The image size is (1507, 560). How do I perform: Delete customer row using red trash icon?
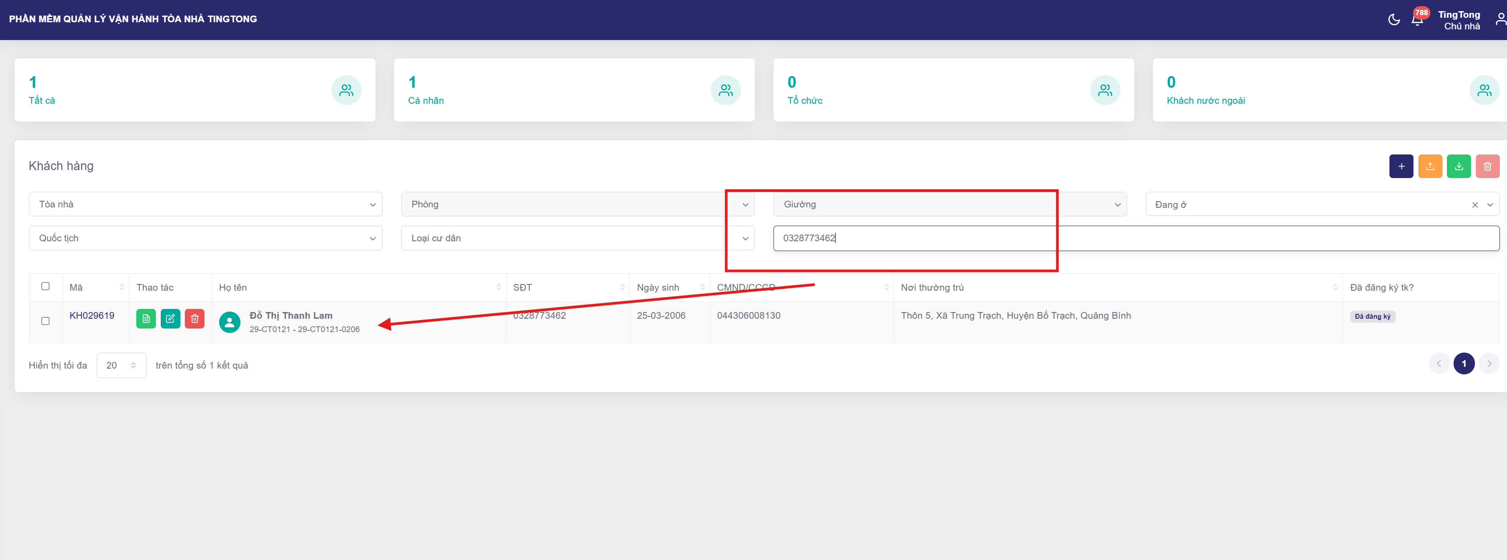tap(195, 319)
